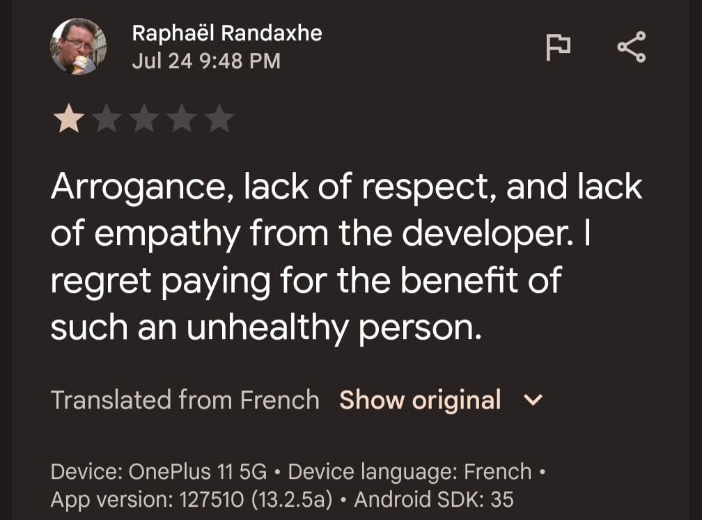
Task: Click the second rating star
Action: tap(107, 120)
